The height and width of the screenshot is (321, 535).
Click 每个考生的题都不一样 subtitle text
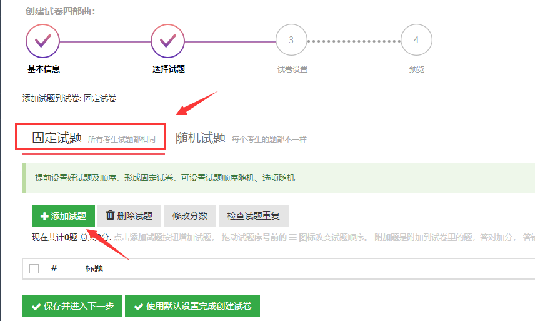tap(269, 140)
